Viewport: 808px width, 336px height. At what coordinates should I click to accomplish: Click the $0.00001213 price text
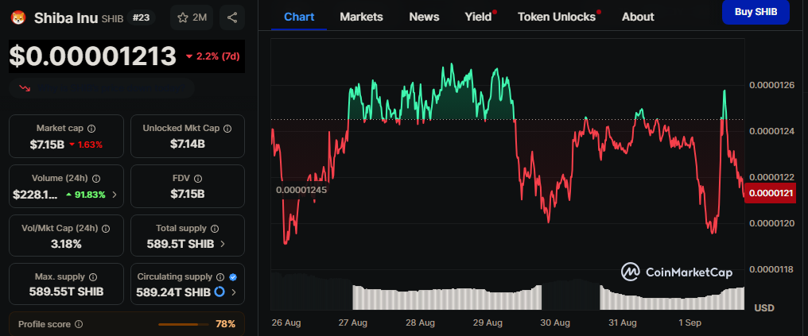click(93, 56)
